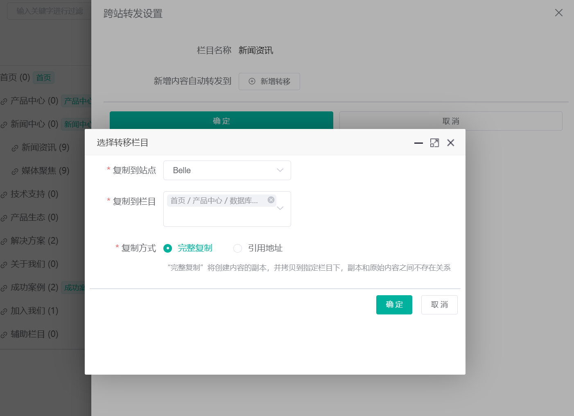Viewport: 574px width, 416px height.
Task: Click 确定 in the 跨站转发设置 panel
Action: pyautogui.click(x=221, y=121)
